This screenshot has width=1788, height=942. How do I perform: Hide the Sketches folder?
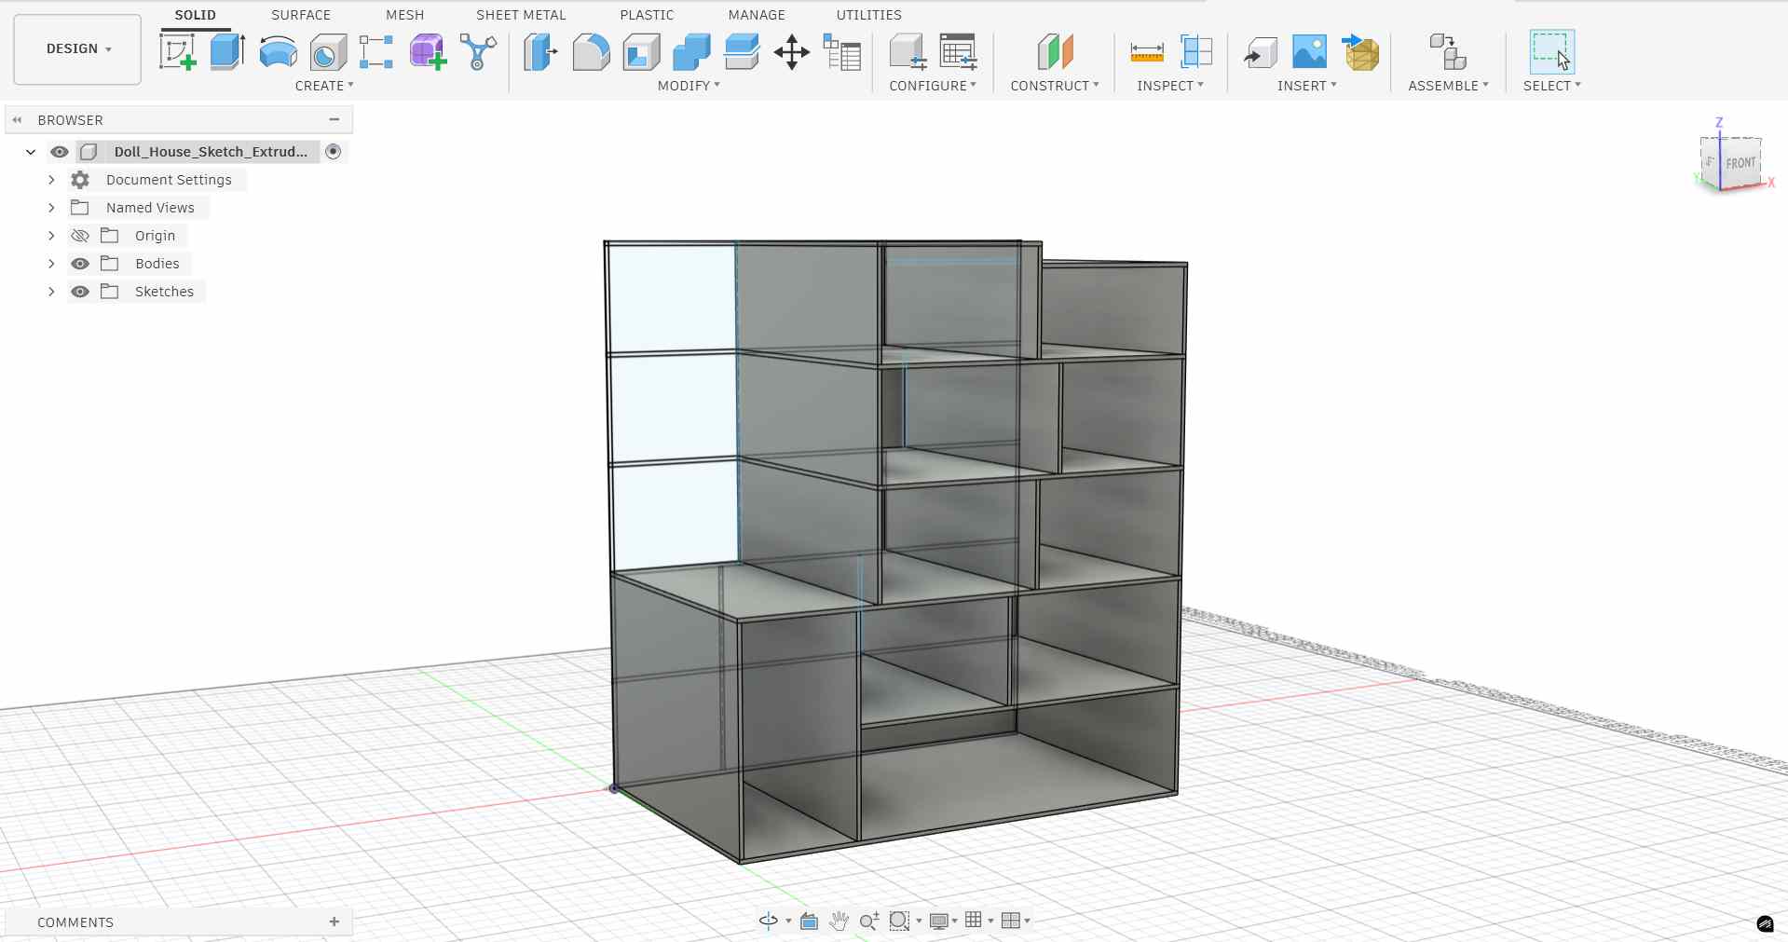(80, 292)
